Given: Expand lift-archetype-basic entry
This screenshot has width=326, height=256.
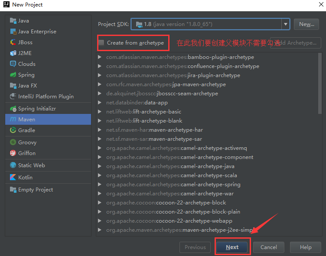Looking at the screenshot, I should coord(100,112).
